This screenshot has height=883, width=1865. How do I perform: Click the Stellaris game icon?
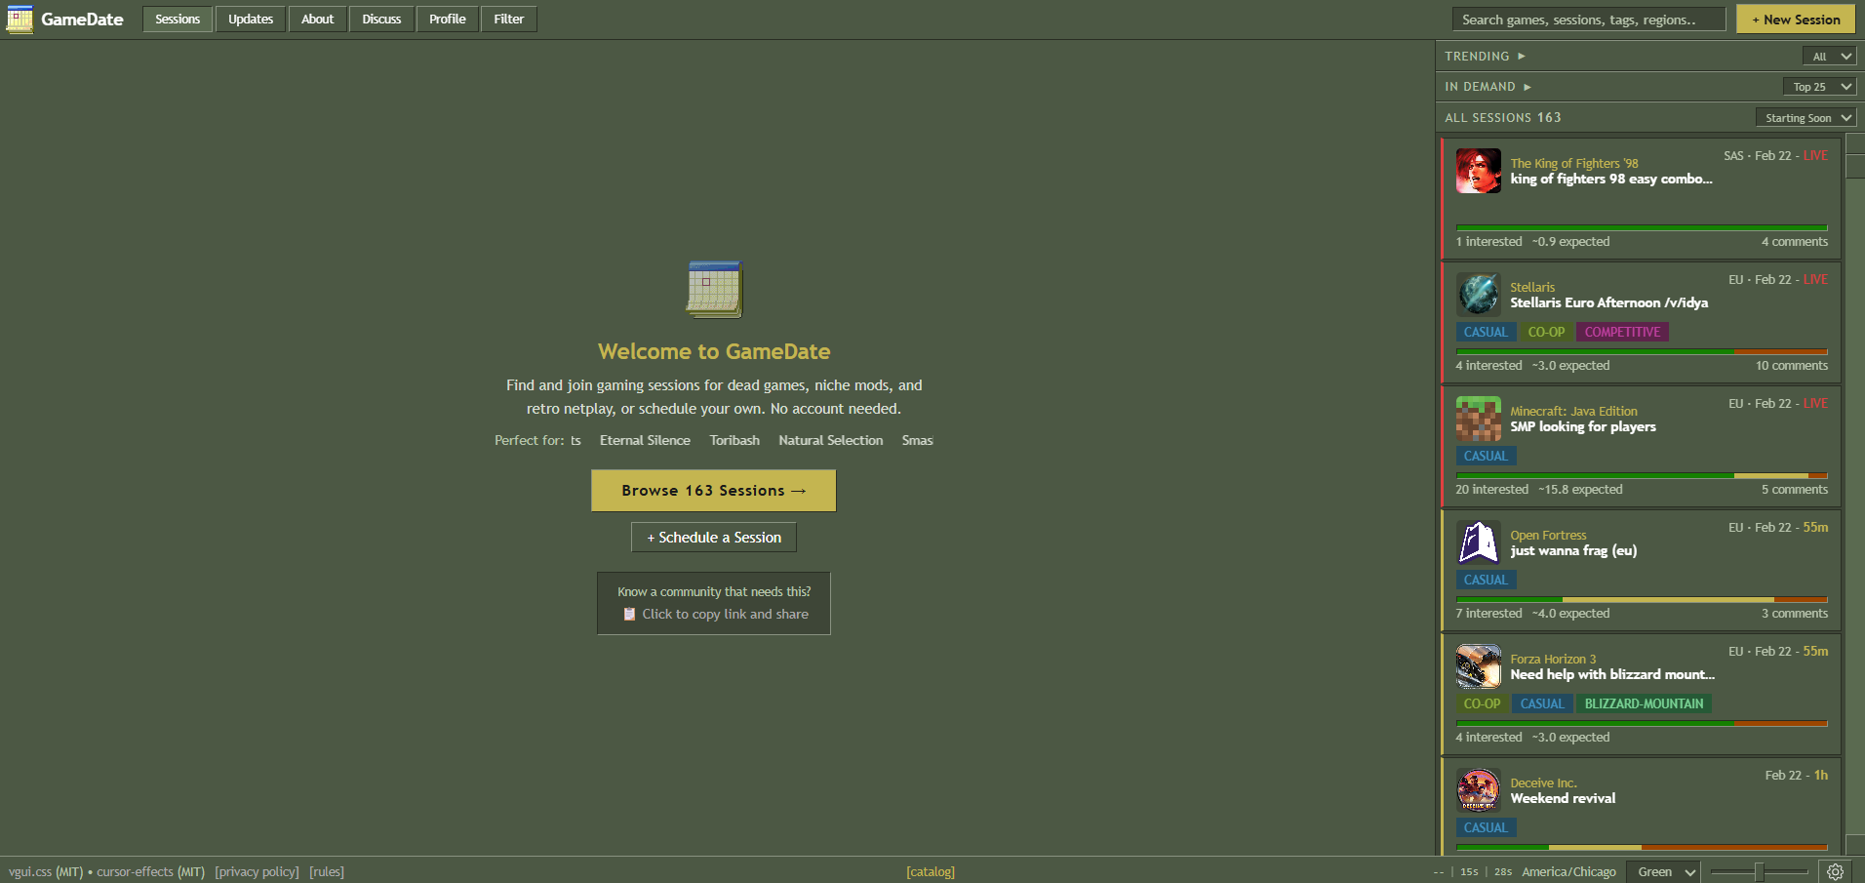click(1479, 295)
